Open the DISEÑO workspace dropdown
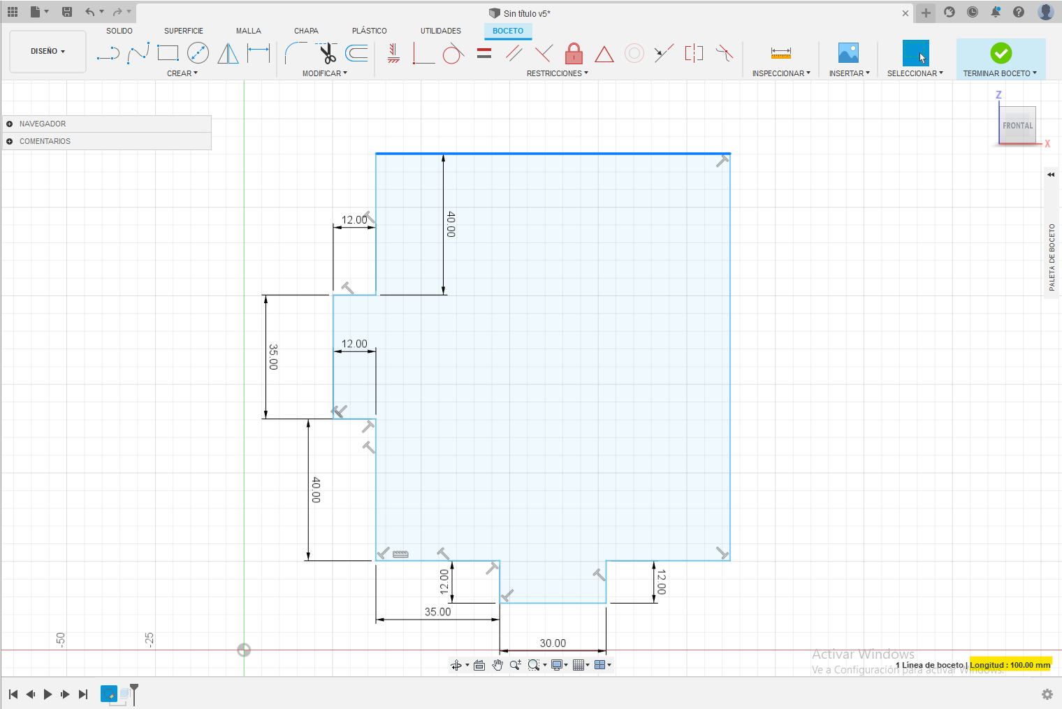This screenshot has width=1062, height=709. click(48, 52)
